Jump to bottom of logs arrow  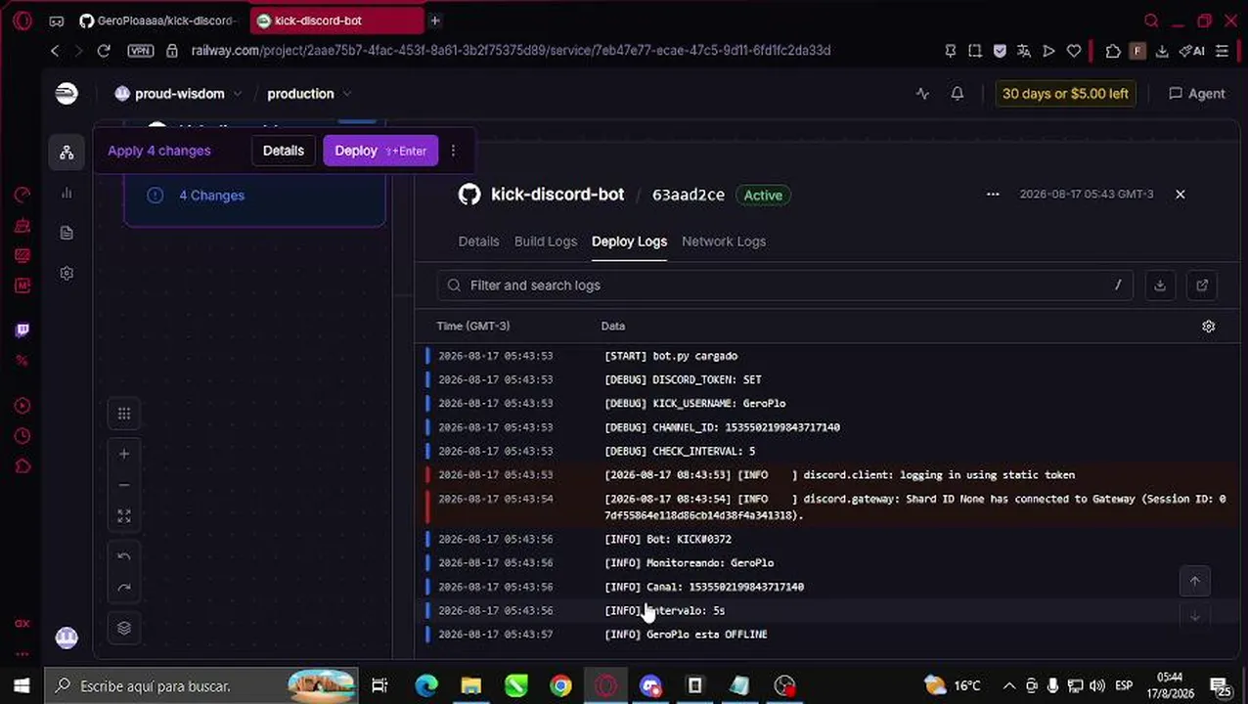coord(1194,617)
